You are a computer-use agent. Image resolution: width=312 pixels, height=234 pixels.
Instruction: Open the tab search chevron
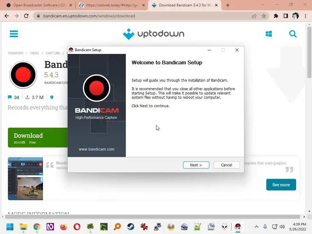pos(263,4)
